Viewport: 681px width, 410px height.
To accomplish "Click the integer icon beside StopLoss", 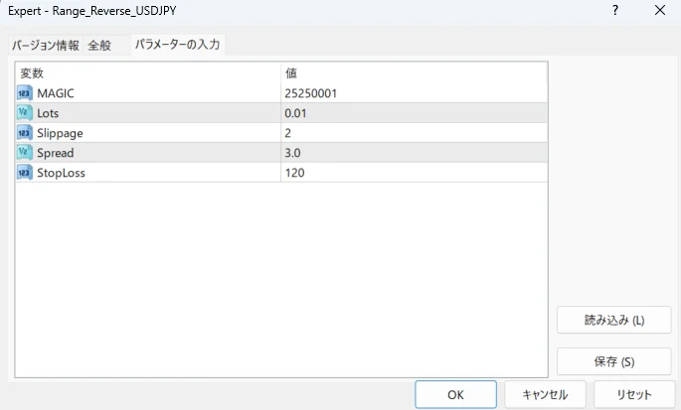I will pyautogui.click(x=25, y=173).
